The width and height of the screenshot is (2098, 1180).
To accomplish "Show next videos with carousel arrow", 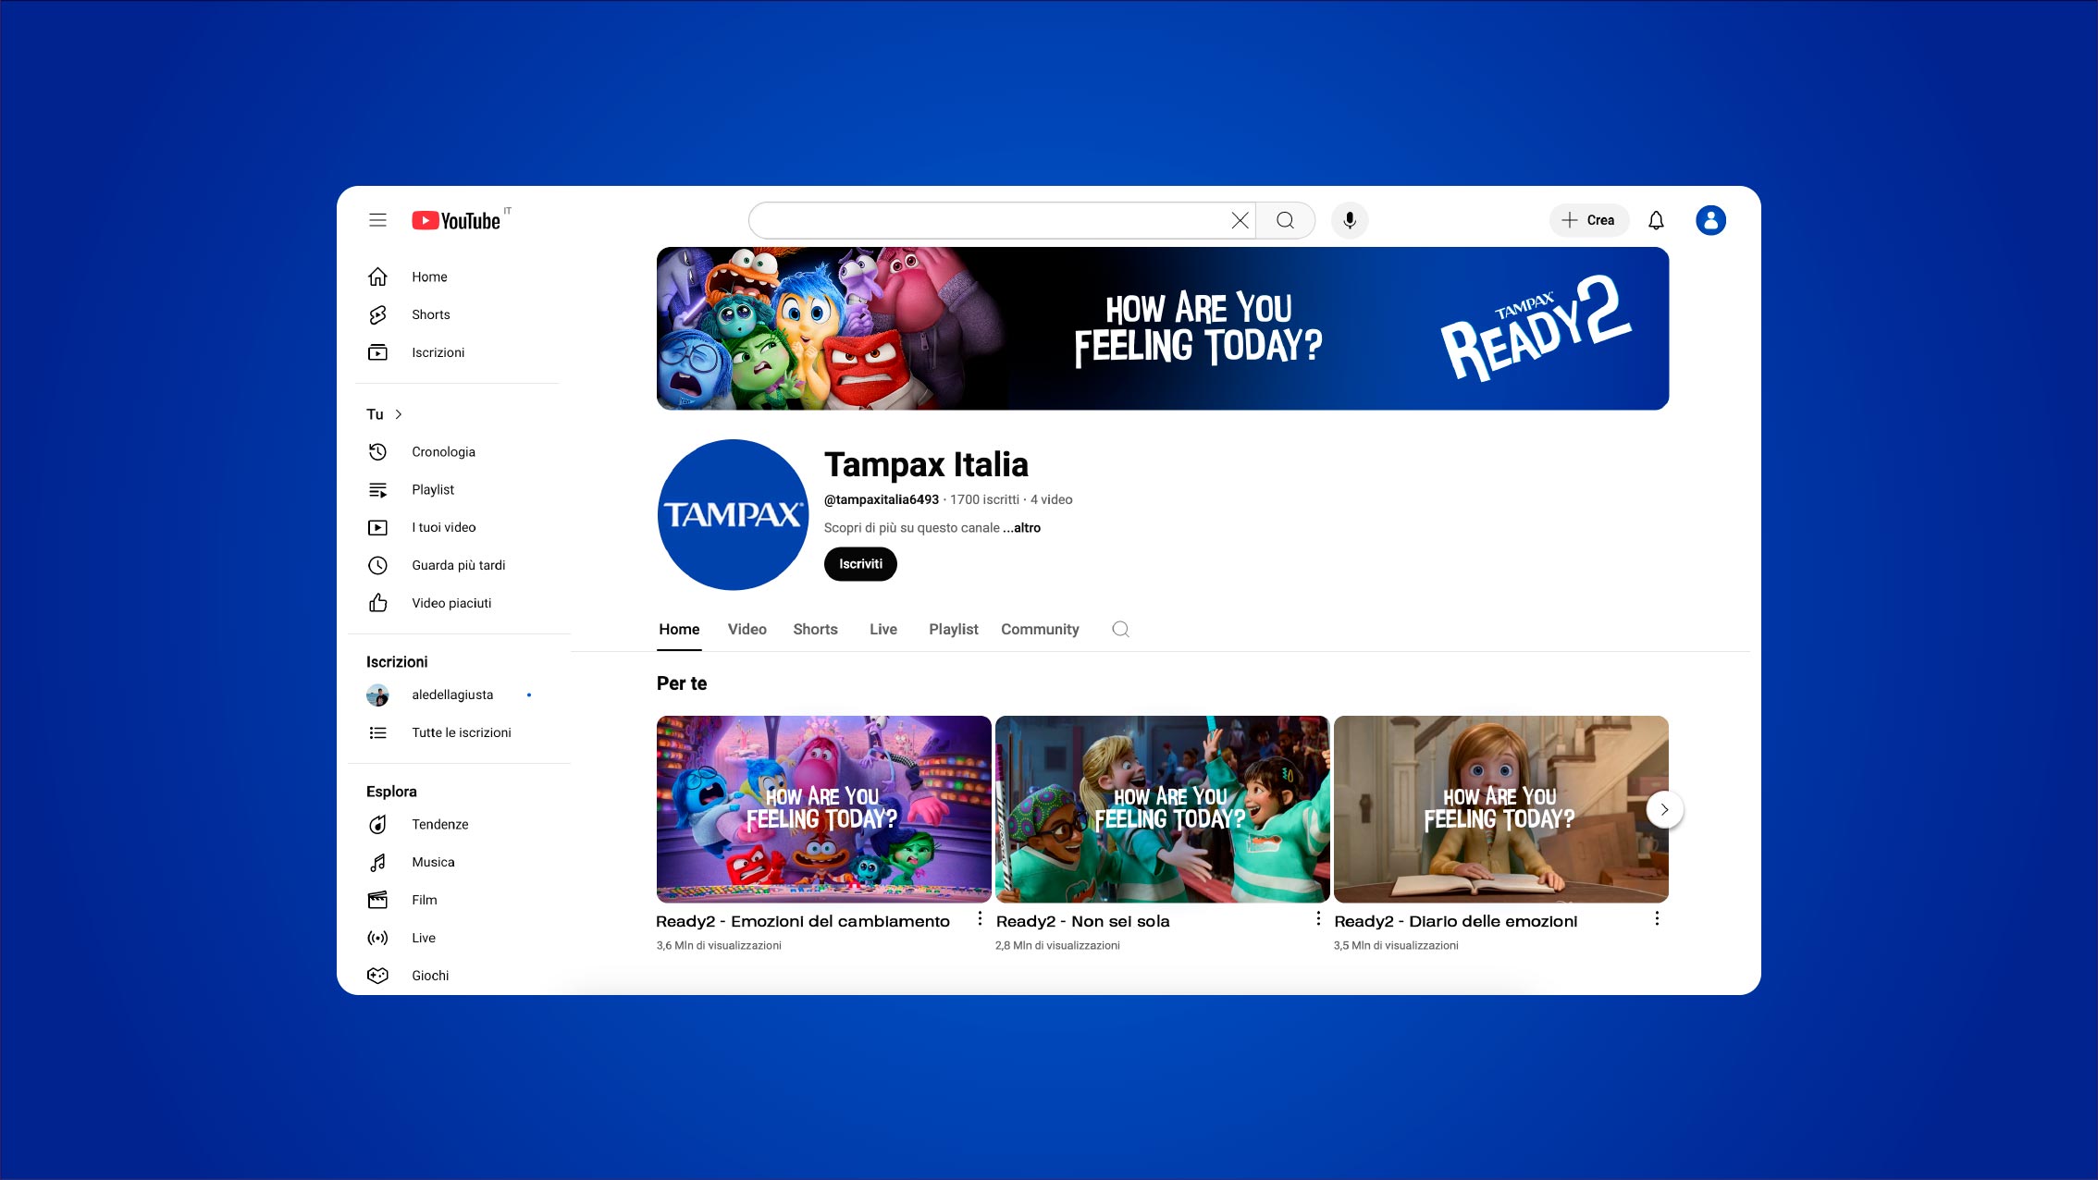I will (1664, 809).
